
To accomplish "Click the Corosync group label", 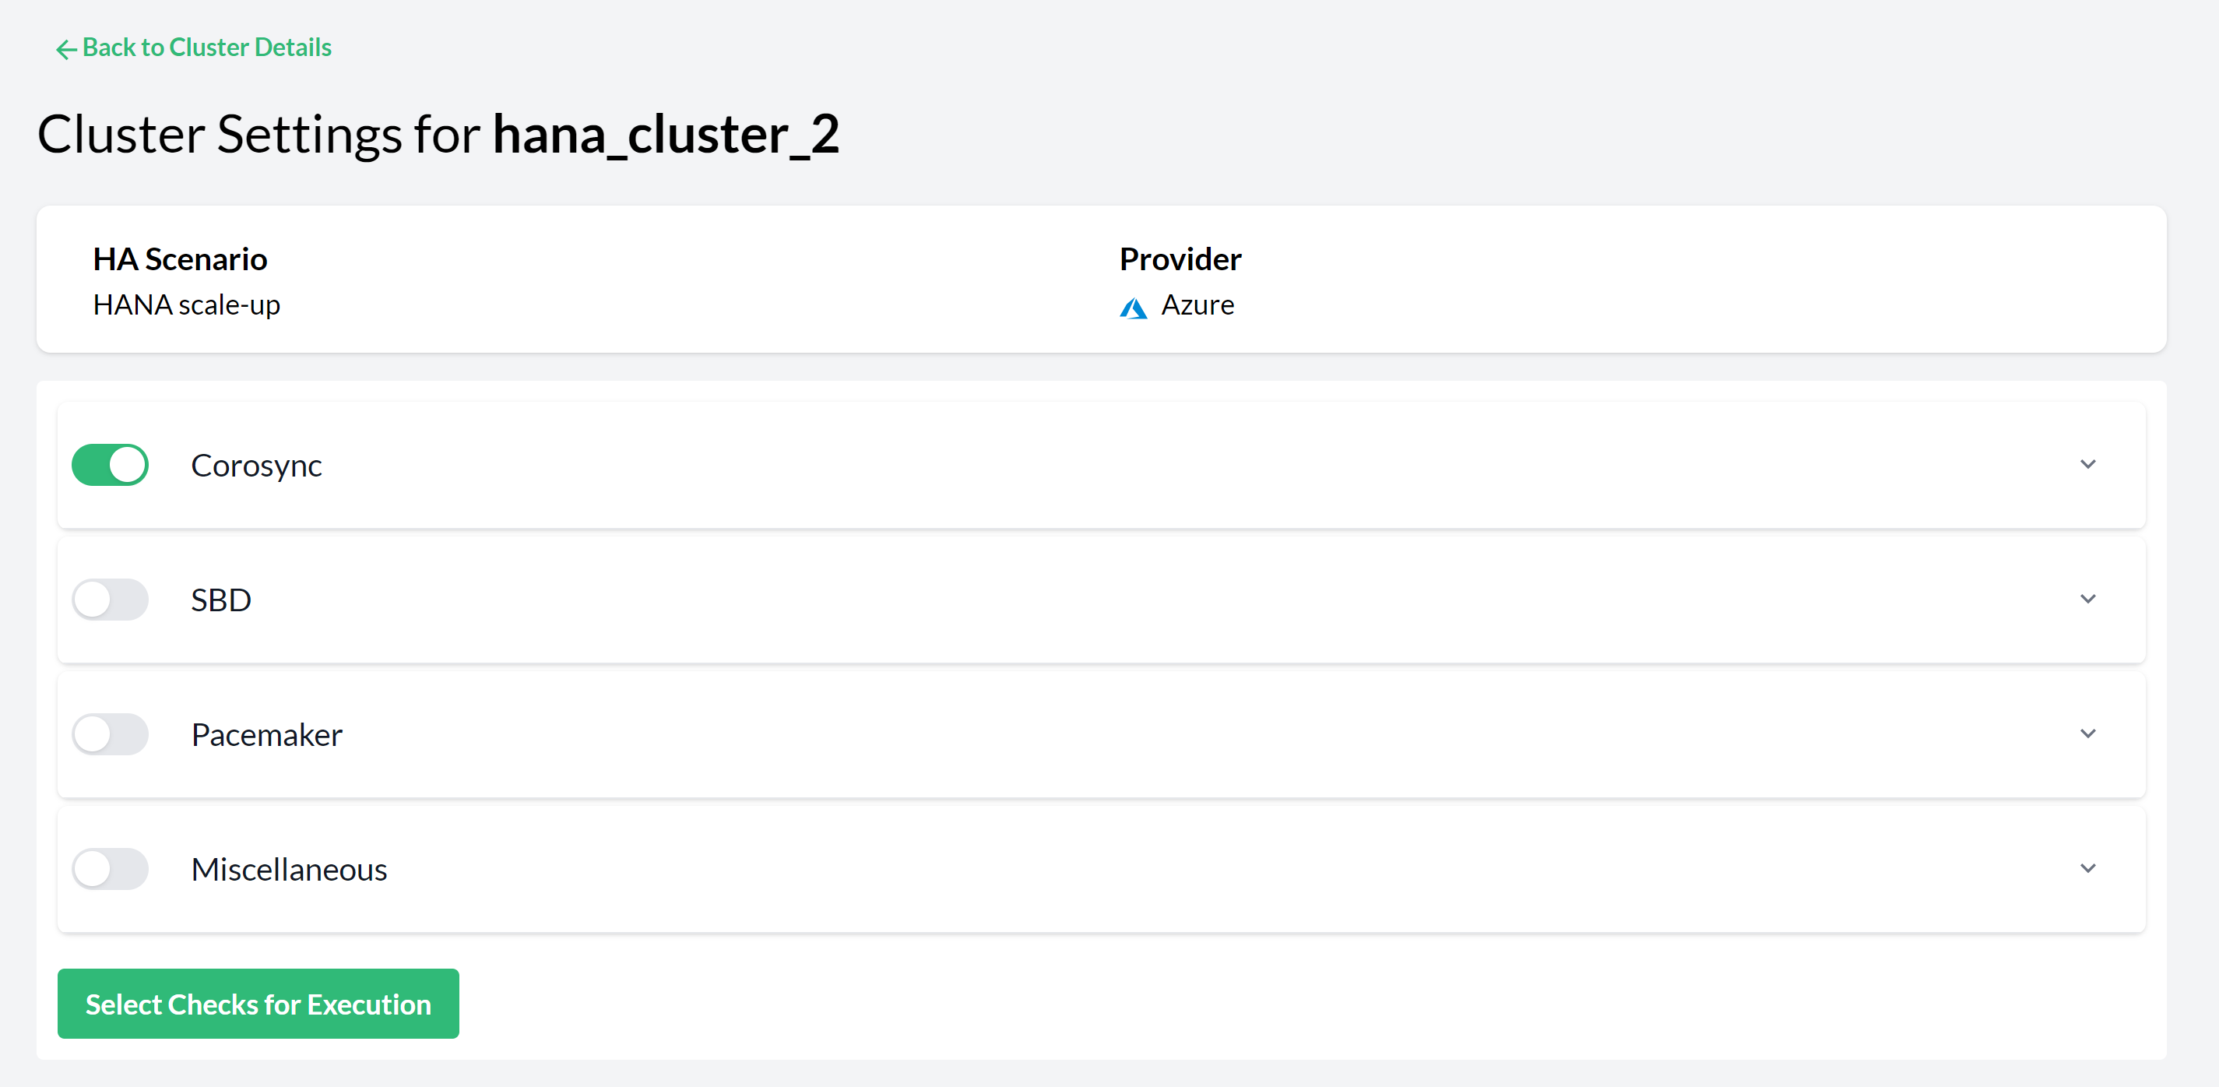I will [256, 465].
